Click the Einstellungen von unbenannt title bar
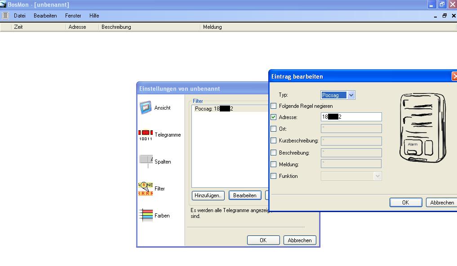457x266 pixels. coord(203,89)
